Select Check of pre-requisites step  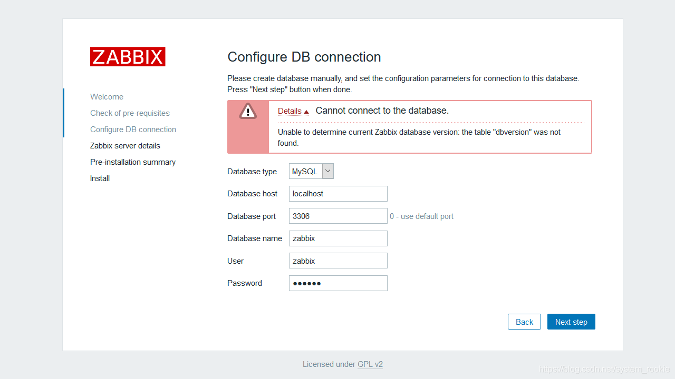point(130,113)
